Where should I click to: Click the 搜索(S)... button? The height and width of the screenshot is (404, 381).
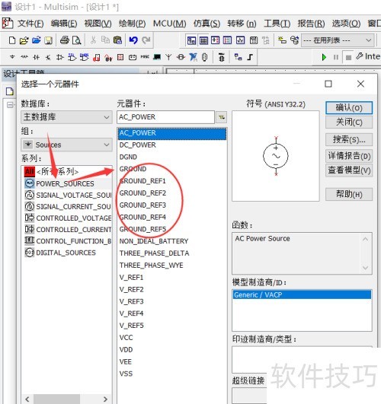coord(349,140)
